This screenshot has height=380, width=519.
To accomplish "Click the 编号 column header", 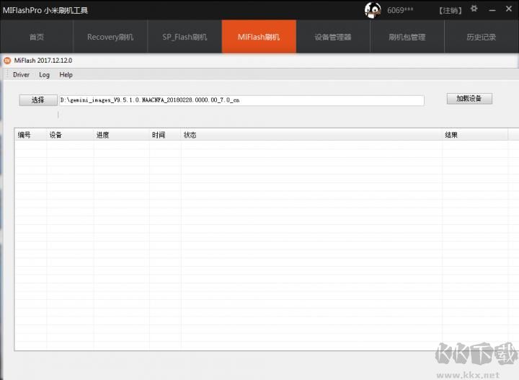I will [30, 135].
